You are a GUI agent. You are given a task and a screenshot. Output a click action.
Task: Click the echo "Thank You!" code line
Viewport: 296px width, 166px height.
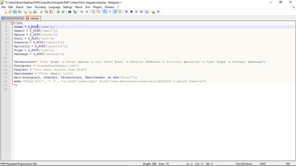(110, 81)
